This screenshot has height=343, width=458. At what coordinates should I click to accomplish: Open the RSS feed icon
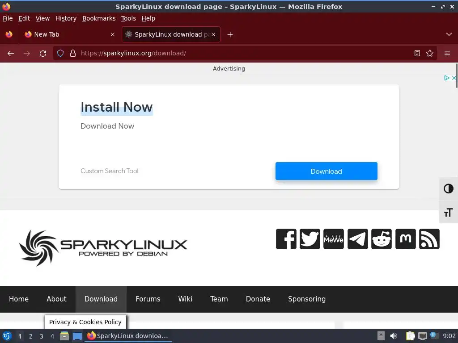429,239
